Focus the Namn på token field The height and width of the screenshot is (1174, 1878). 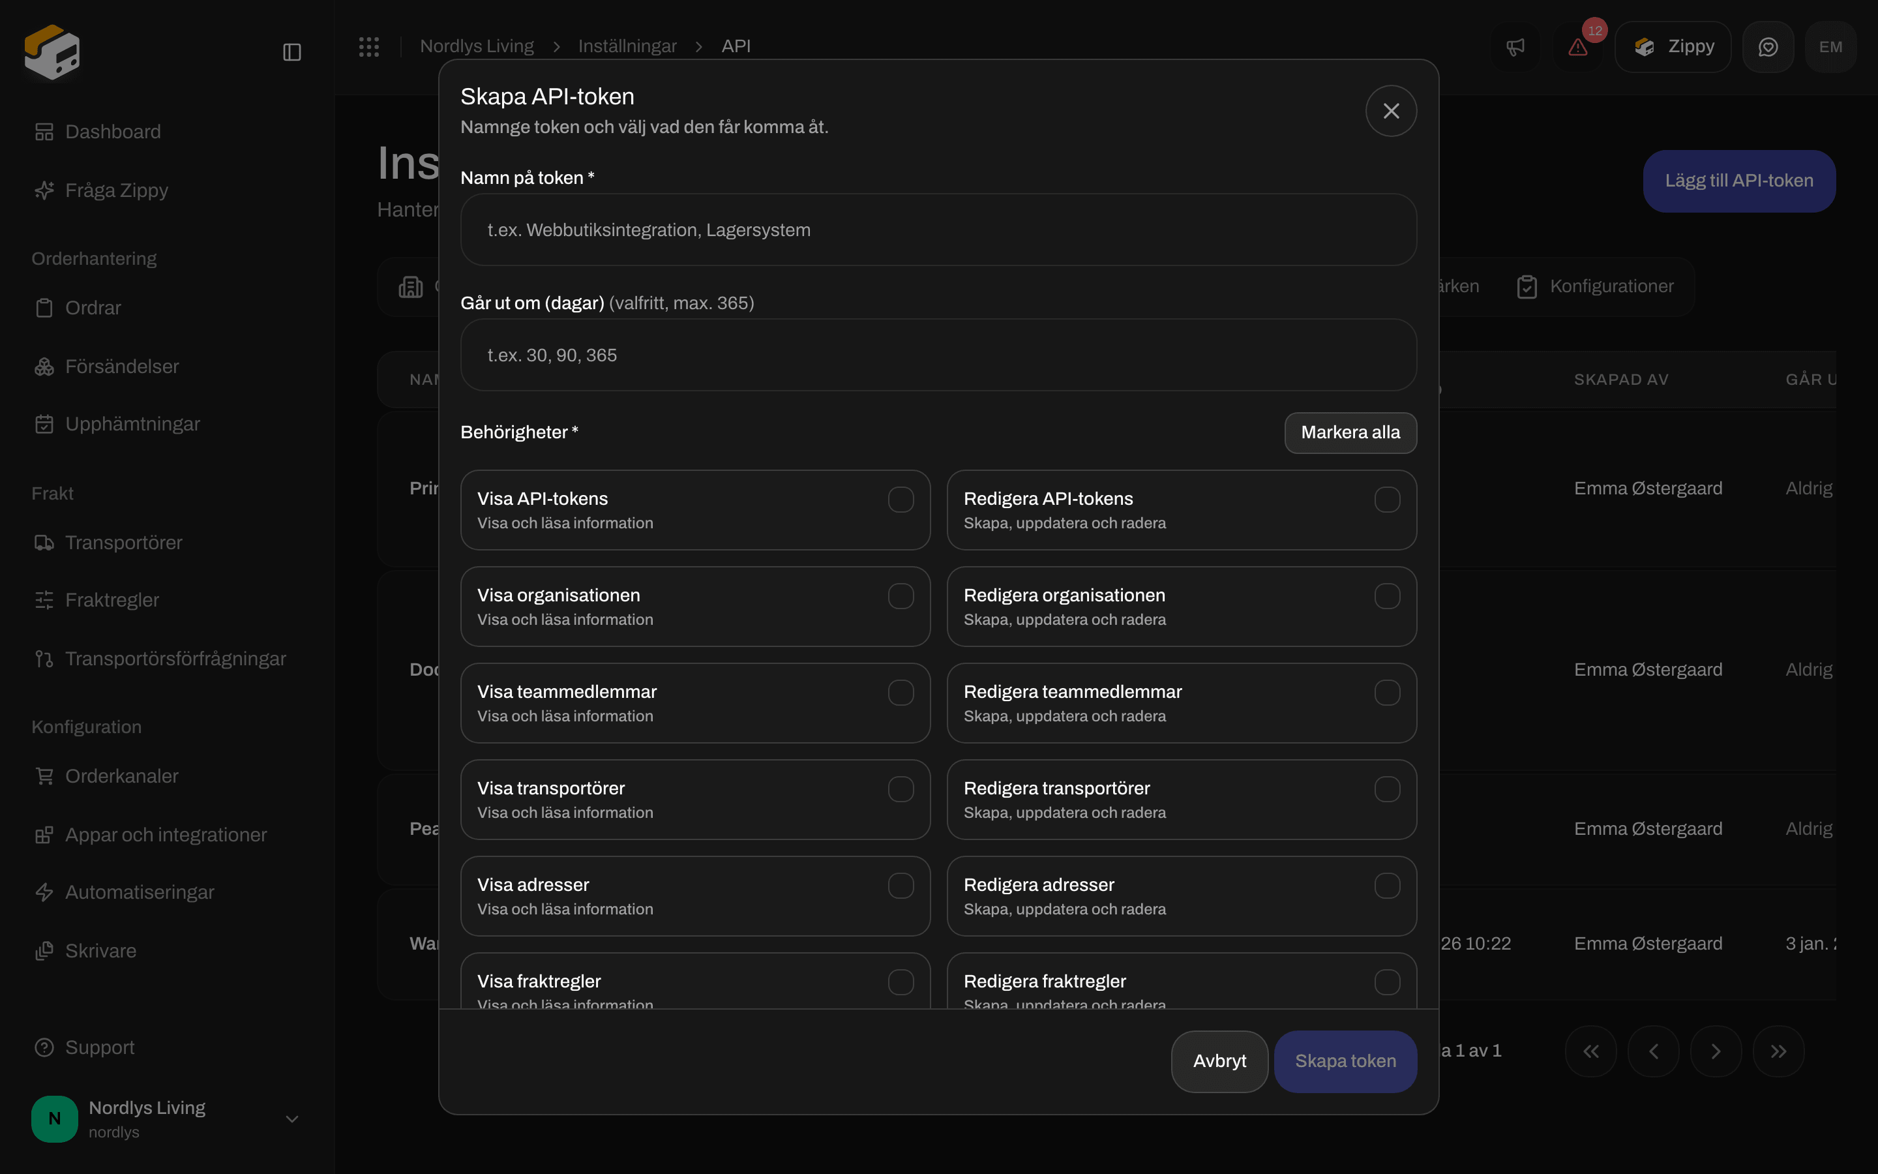tap(938, 230)
